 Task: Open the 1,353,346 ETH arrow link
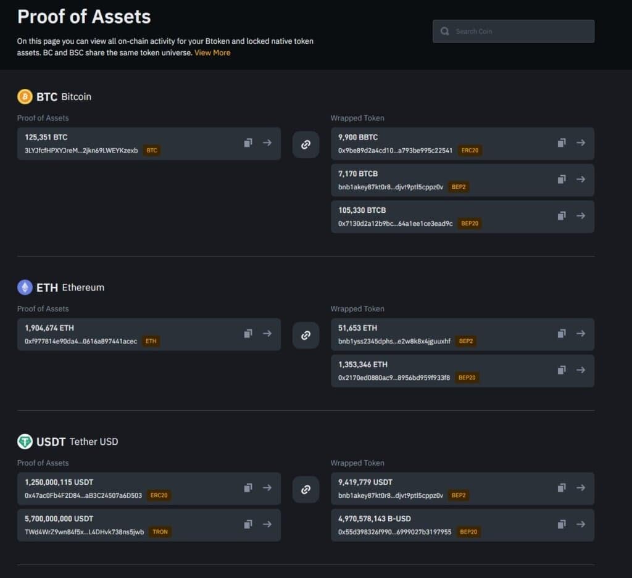coord(580,370)
